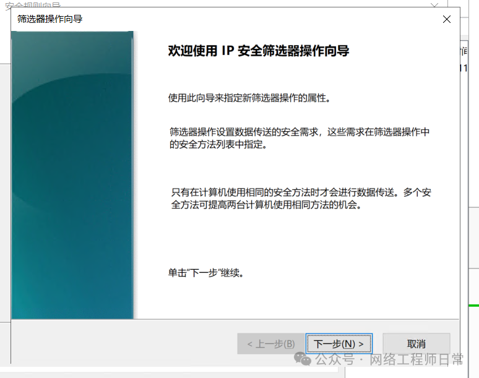
Task: Cancel the wizard with the 取消 button
Action: click(416, 344)
